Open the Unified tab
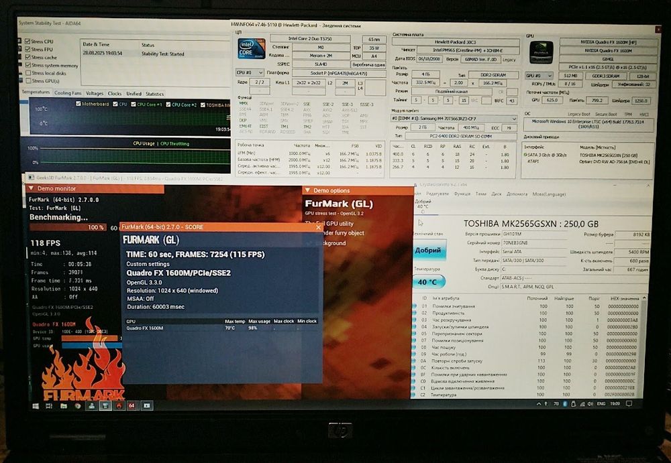 click(x=134, y=94)
